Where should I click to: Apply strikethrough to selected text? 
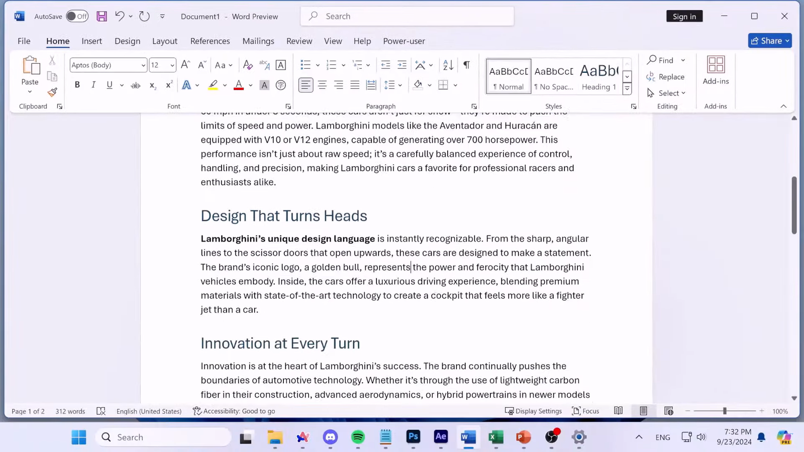tap(135, 85)
